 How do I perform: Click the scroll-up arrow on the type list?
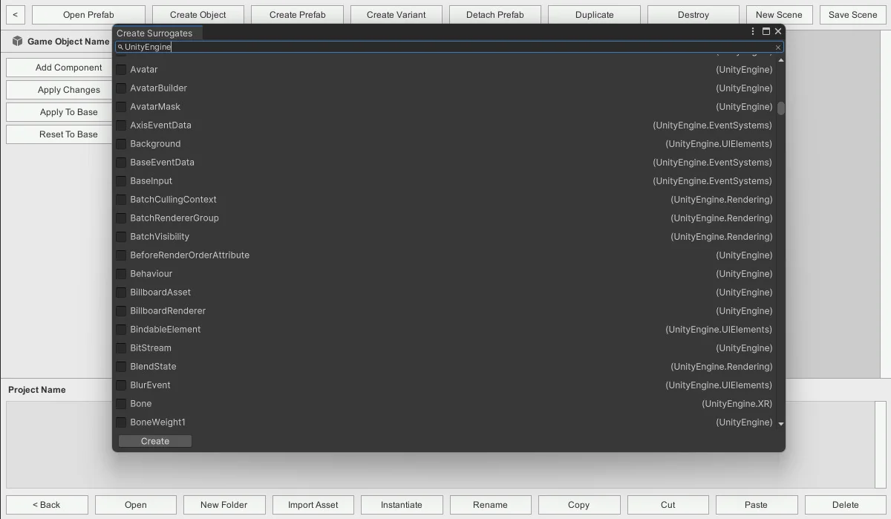click(x=780, y=59)
